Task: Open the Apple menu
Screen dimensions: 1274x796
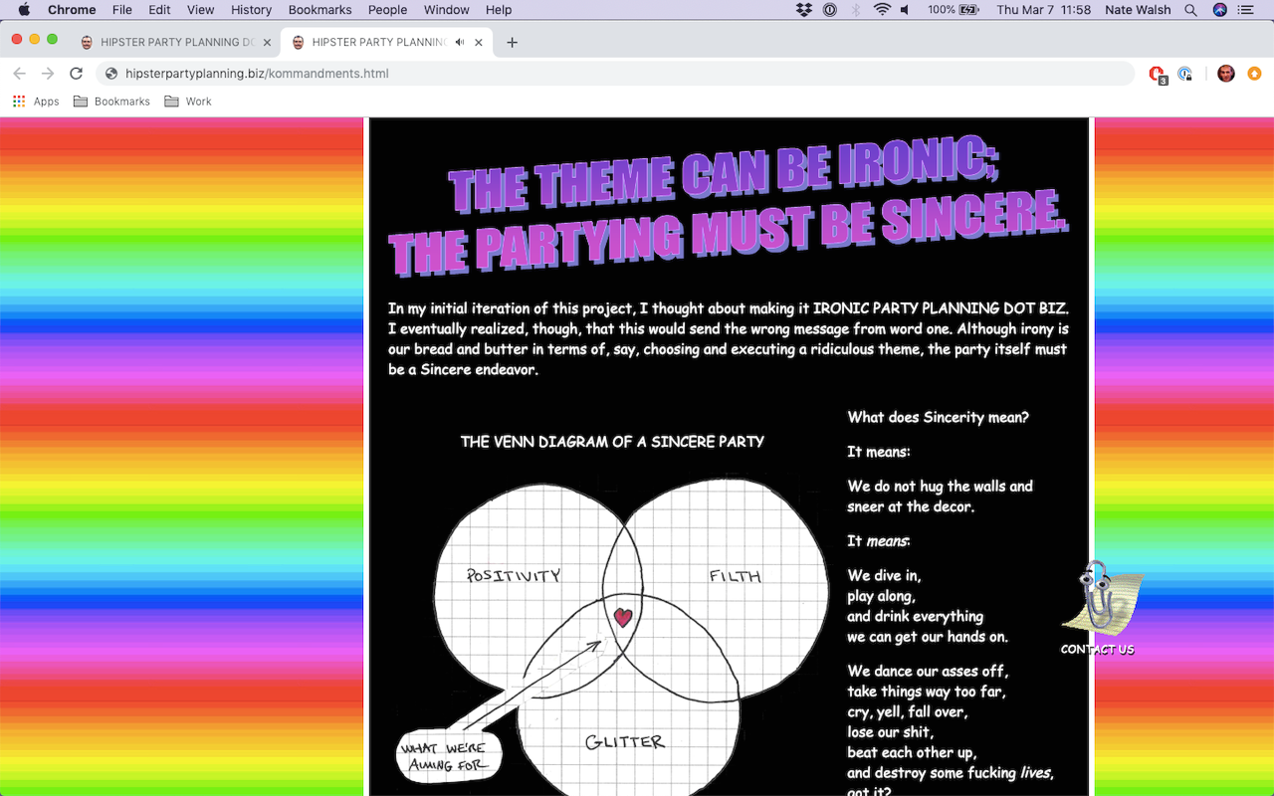Action: click(24, 10)
